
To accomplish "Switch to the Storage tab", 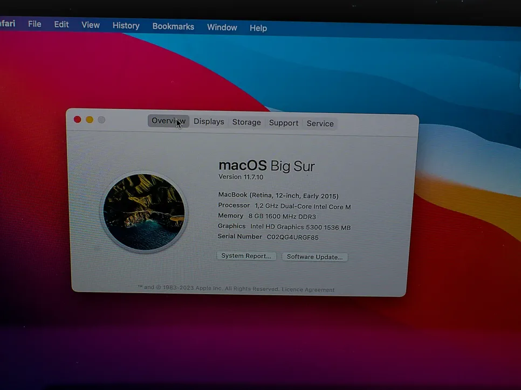I will tap(246, 122).
